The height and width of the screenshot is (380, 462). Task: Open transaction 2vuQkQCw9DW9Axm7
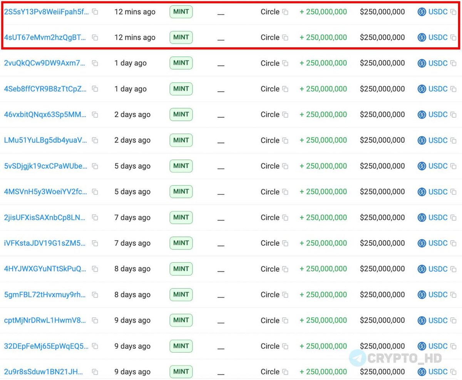point(45,63)
